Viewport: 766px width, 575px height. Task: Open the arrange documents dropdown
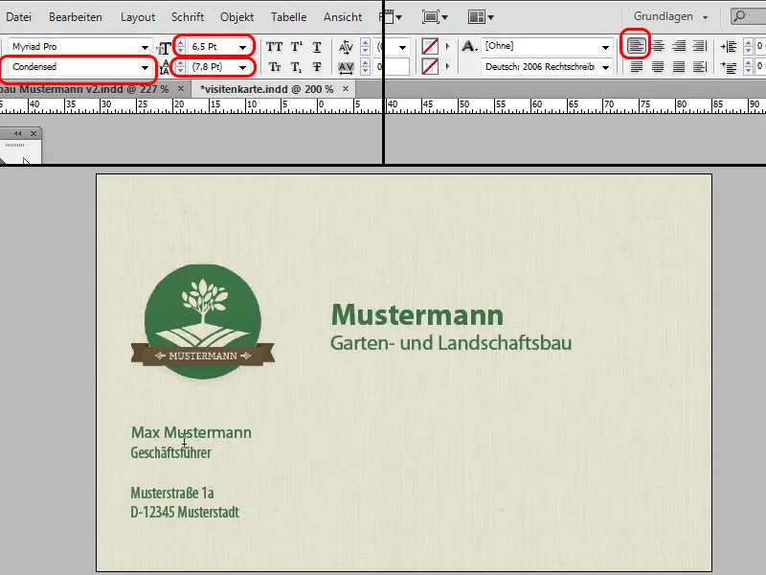click(x=490, y=17)
